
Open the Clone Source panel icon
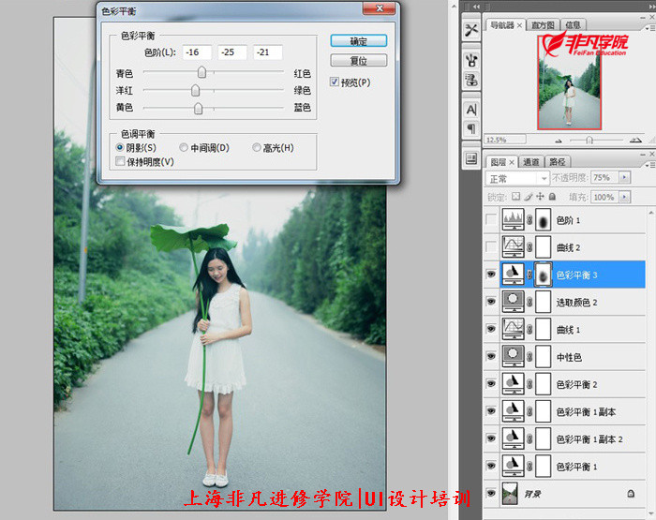(x=471, y=80)
